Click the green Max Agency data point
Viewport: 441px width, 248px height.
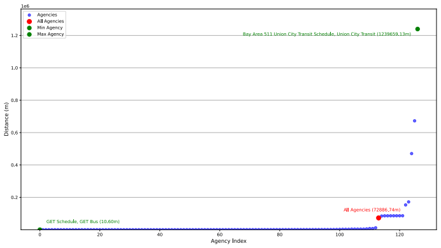click(417, 29)
